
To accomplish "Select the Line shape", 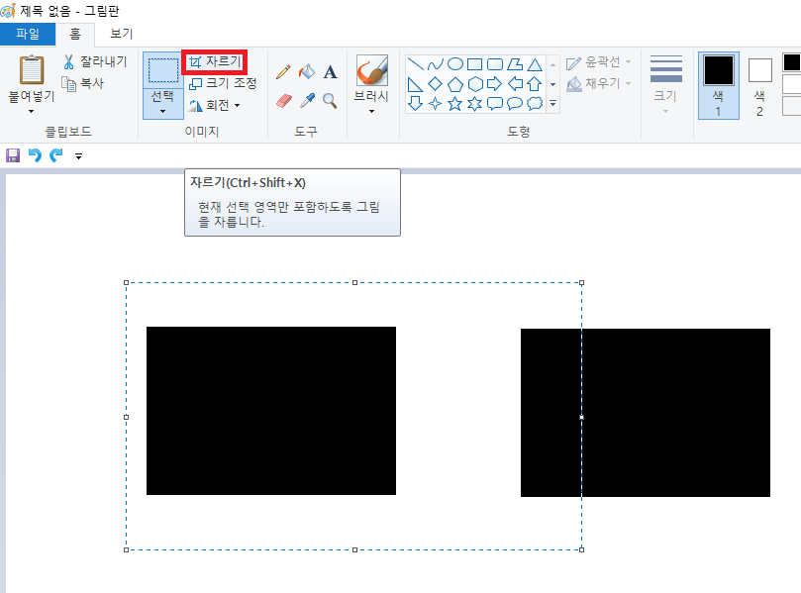I will (x=415, y=64).
